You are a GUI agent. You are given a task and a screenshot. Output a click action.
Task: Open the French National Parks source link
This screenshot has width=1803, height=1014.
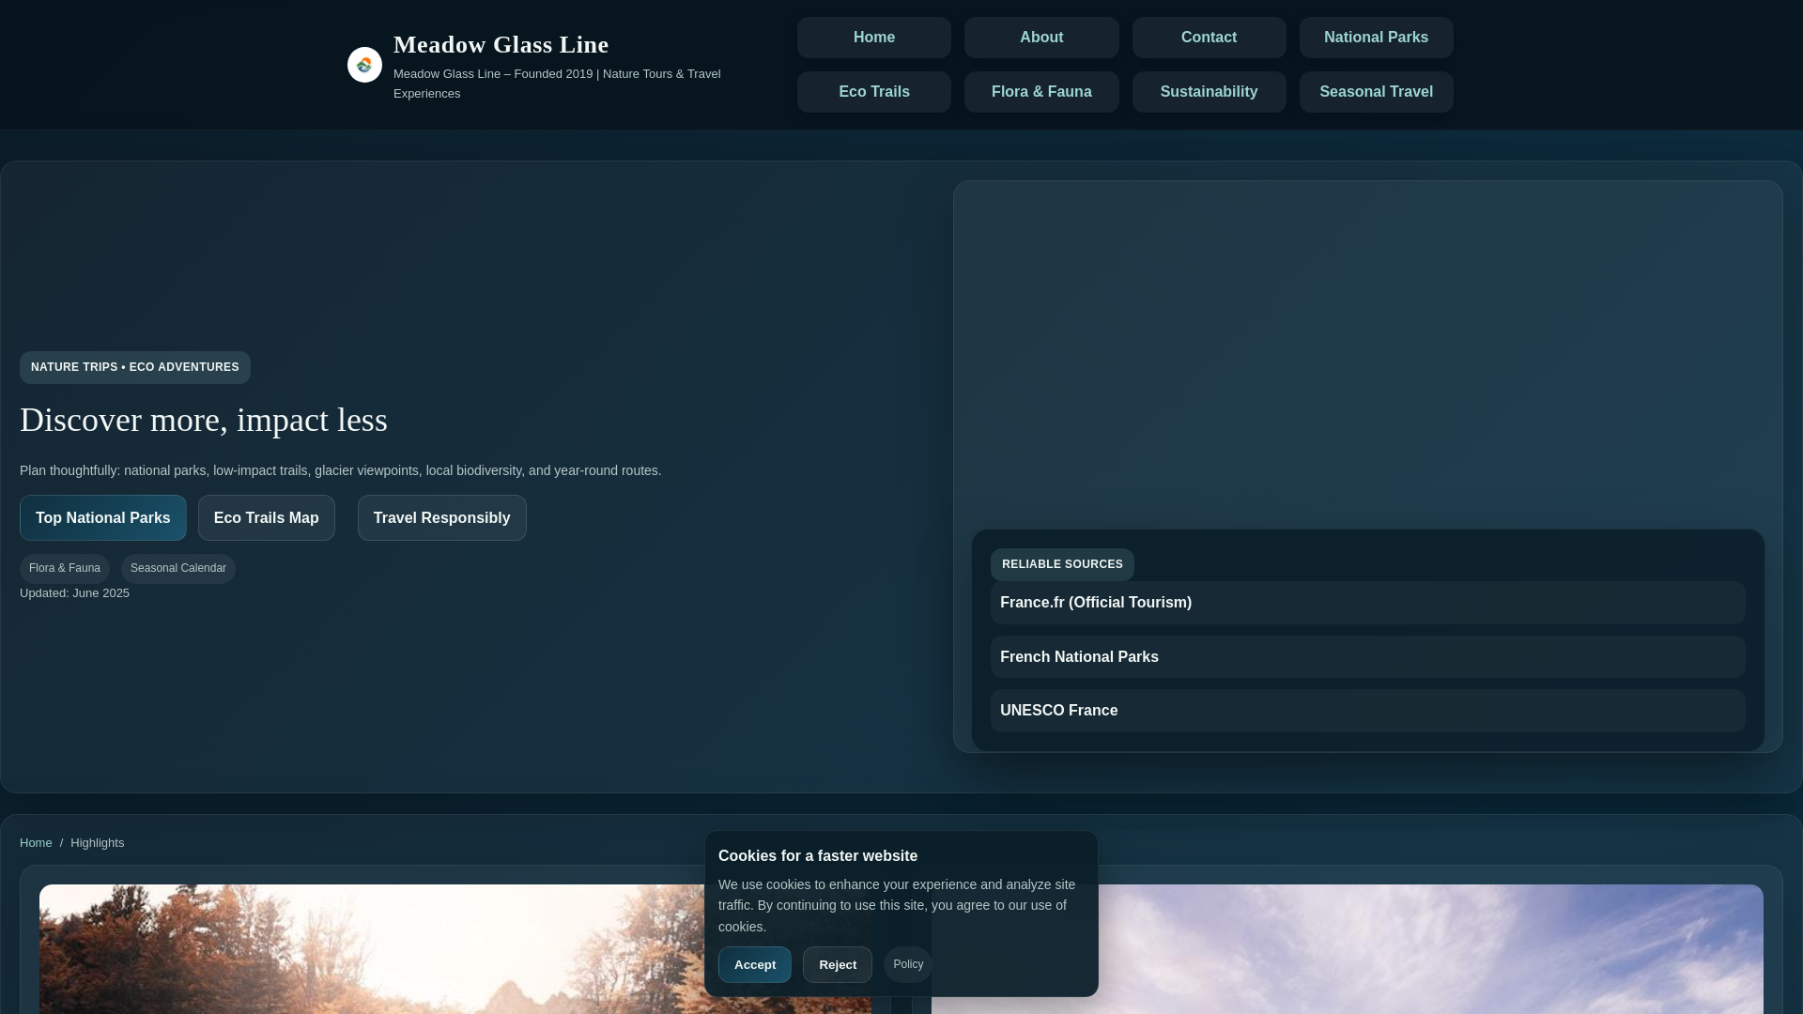tap(1367, 657)
